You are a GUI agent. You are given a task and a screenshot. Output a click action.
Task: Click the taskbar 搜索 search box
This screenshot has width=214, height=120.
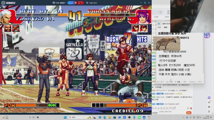click(x=80, y=117)
